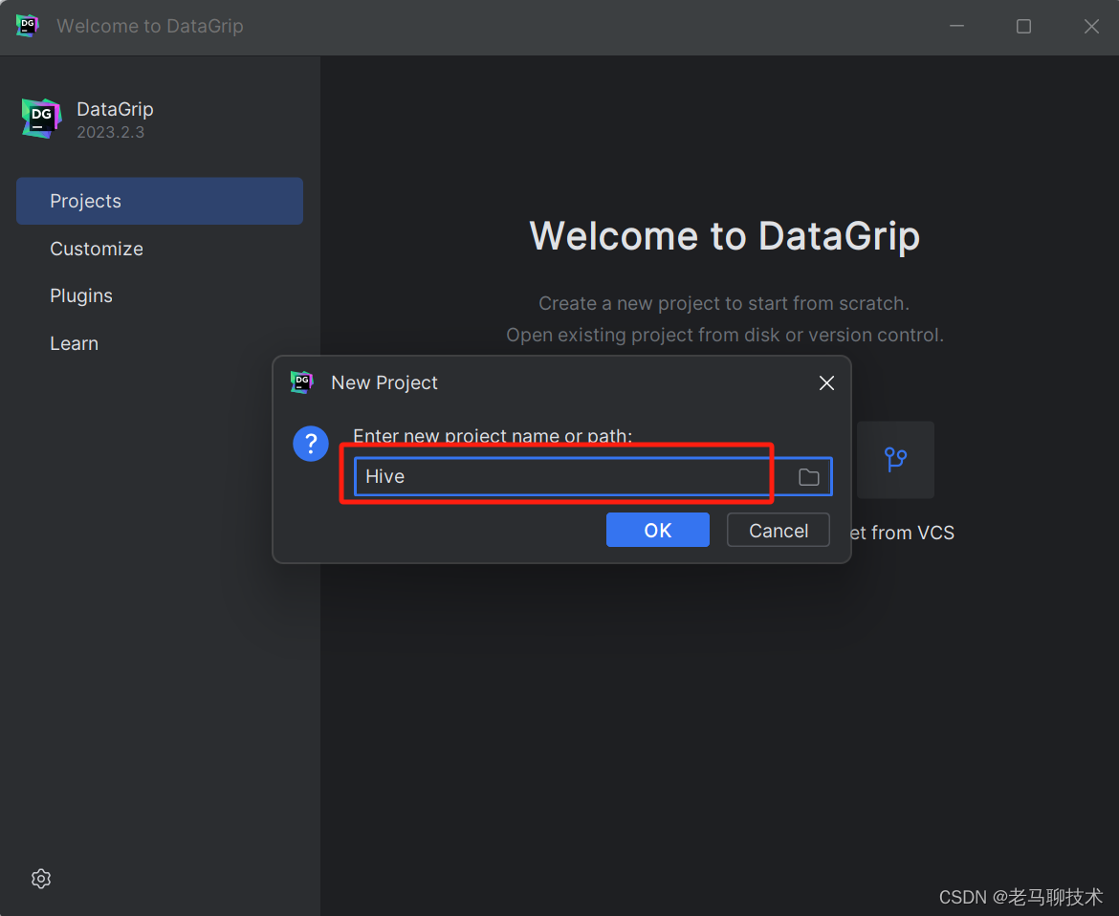Browse for folder in project path field
The image size is (1119, 916).
click(x=808, y=476)
